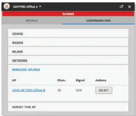The height and width of the screenshot is (116, 136).
Task: Click the red Isolated status bar
Action: tap(68, 14)
